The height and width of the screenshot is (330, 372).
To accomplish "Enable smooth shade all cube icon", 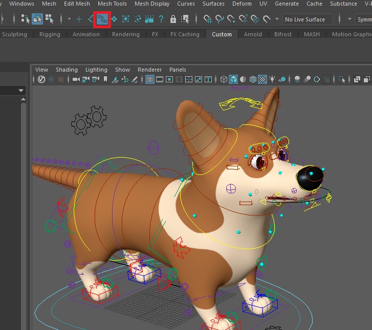I will [233, 79].
